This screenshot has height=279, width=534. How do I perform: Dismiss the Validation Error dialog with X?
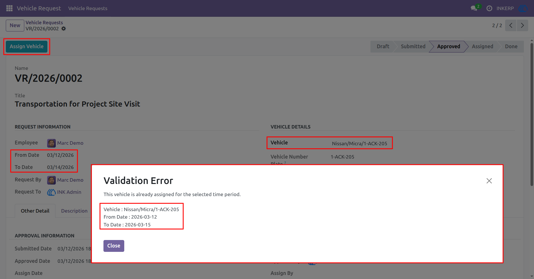(x=489, y=181)
